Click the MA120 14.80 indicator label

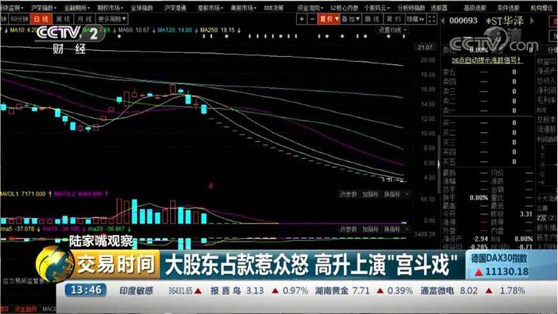coord(175,30)
